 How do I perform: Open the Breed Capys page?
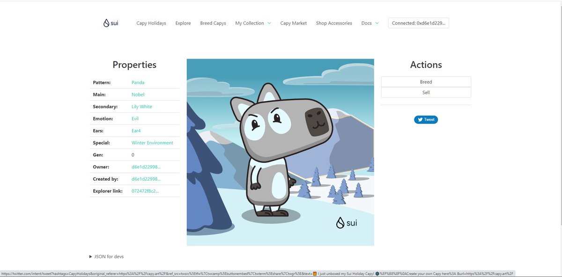213,23
